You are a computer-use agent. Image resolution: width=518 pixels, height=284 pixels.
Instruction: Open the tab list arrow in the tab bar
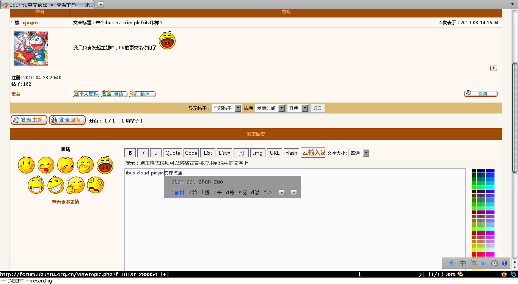click(x=513, y=4)
